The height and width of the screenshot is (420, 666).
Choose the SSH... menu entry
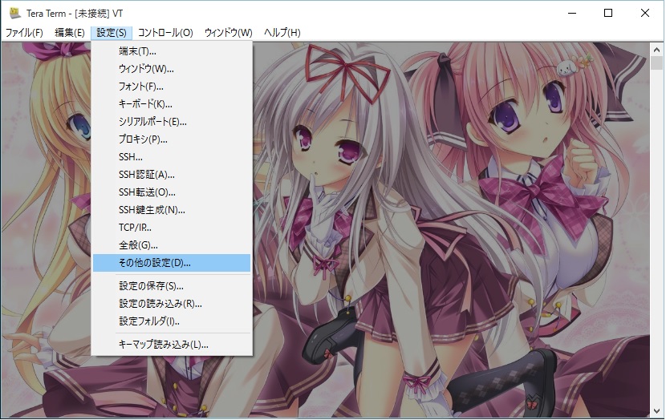(x=172, y=157)
